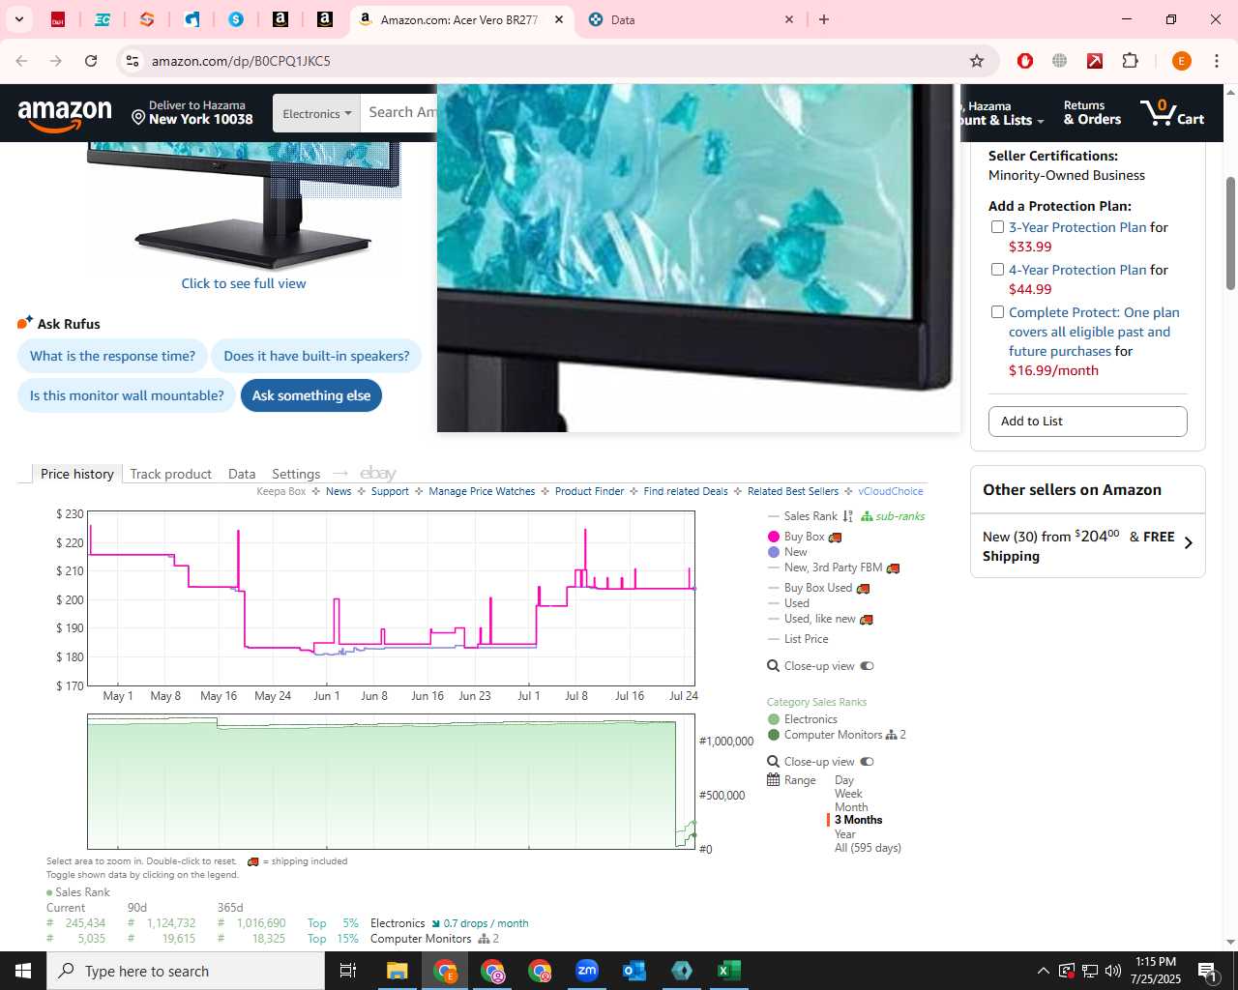Open the Chrome three-dot menu
Screen dimensions: 1238x990
tap(1217, 61)
